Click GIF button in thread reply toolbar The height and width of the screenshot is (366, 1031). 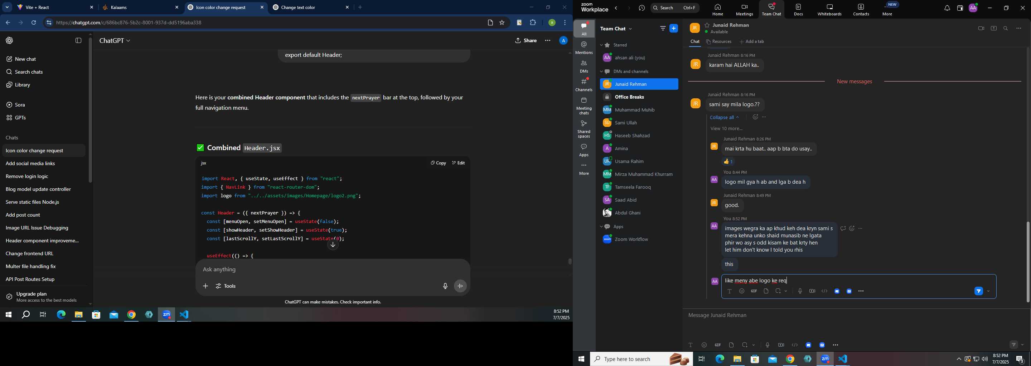click(754, 291)
